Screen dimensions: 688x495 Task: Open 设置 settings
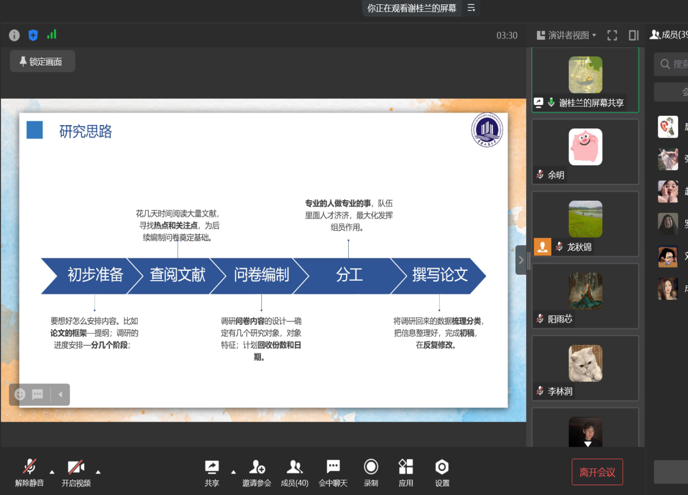(442, 472)
